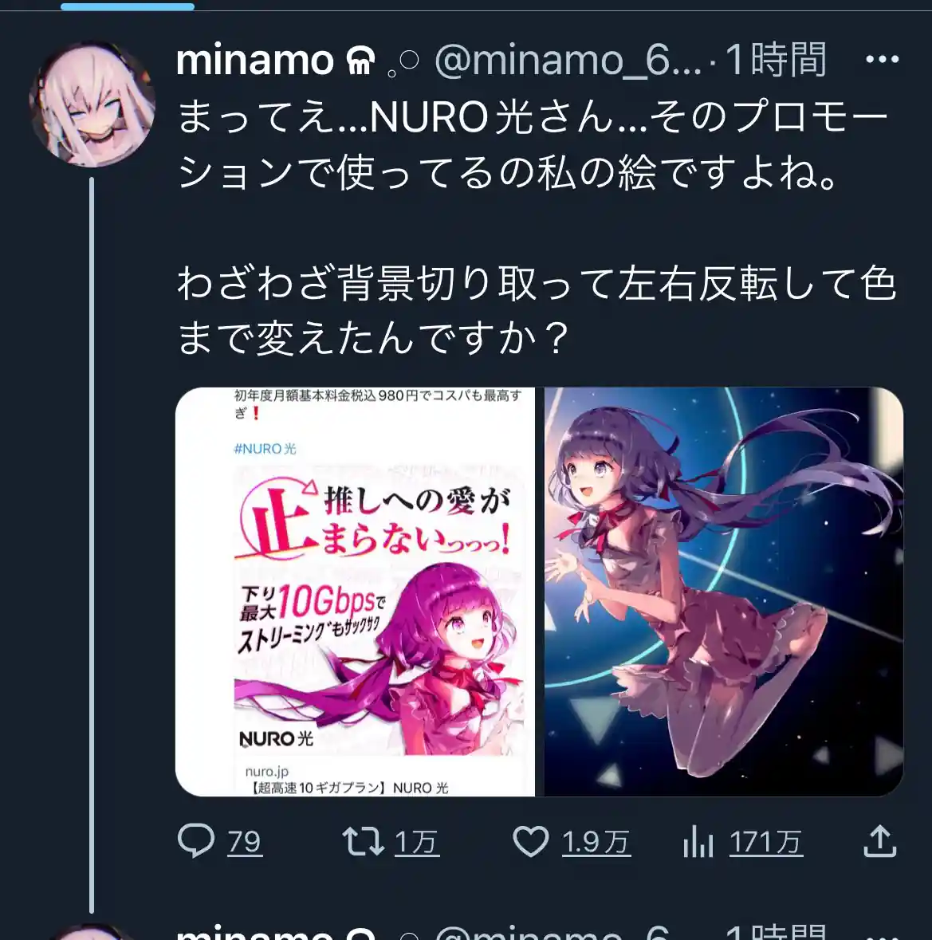Like the tweet with the heart icon
Image resolution: width=932 pixels, height=940 pixels.
(x=530, y=841)
